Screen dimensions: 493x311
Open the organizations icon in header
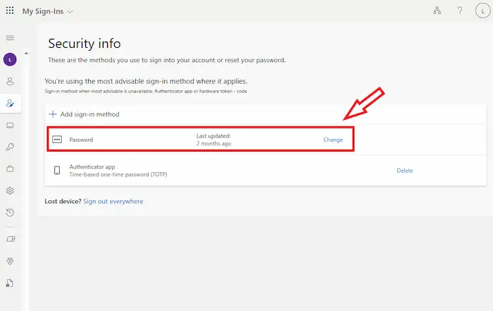click(x=437, y=11)
